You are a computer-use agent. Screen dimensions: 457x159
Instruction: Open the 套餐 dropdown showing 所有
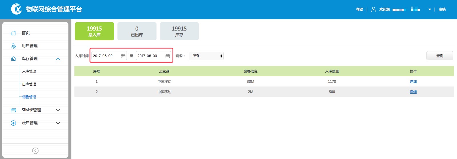coord(206,56)
